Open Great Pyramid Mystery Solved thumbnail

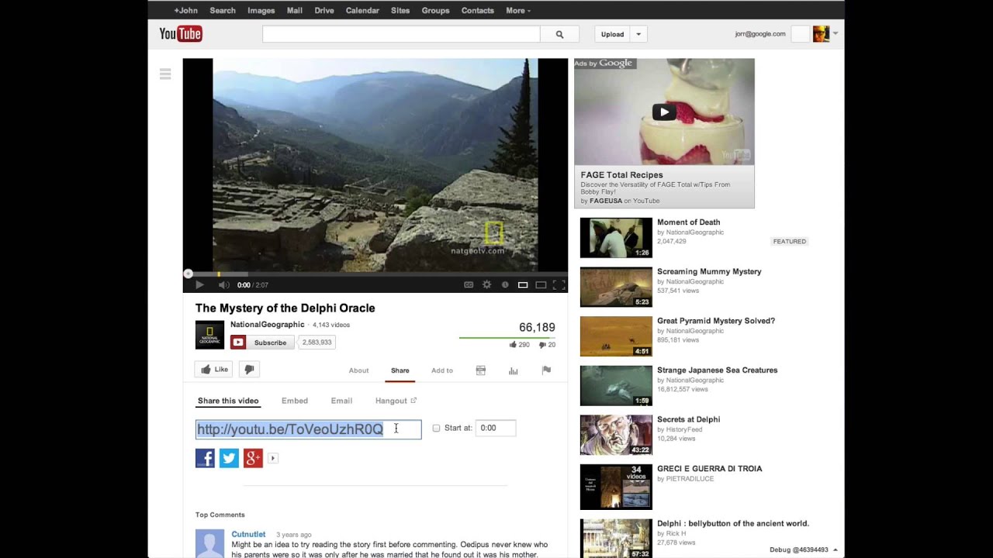click(616, 336)
